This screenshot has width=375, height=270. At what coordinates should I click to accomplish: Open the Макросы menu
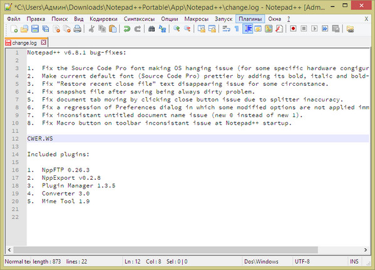pyautogui.click(x=196, y=19)
